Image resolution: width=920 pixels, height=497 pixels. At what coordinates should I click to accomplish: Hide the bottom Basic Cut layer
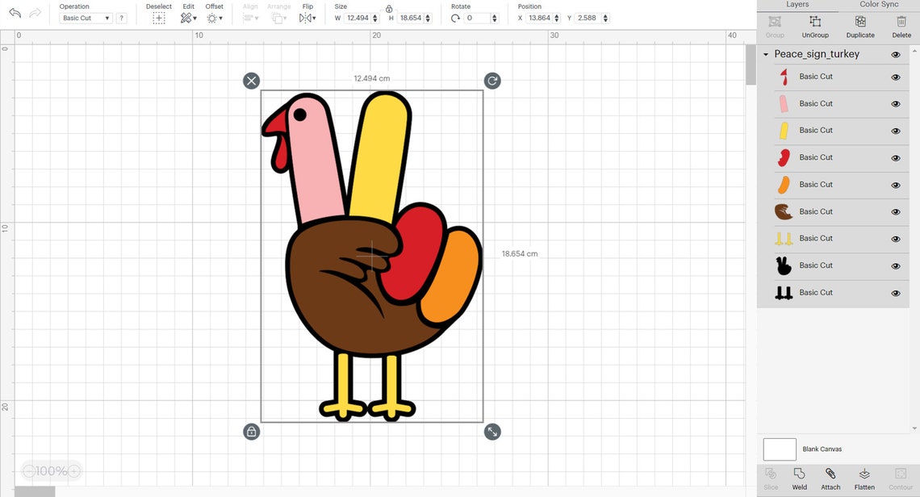[x=895, y=292]
